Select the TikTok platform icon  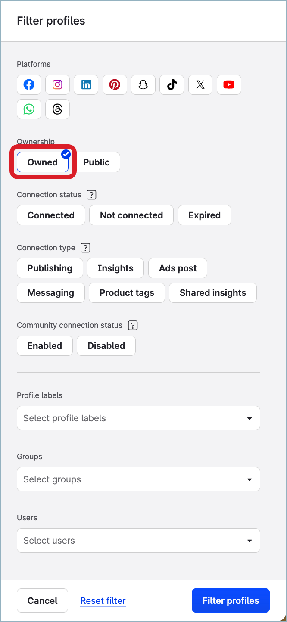tap(172, 84)
